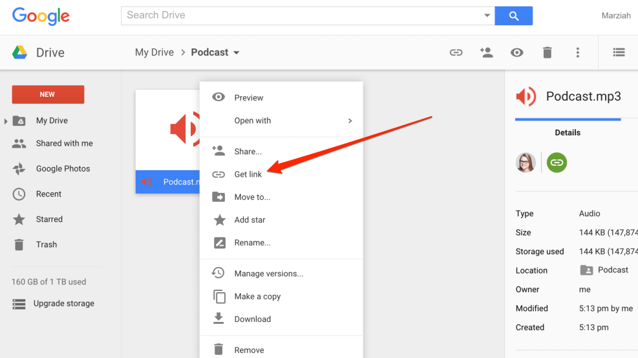Expand the Open with submenu
This screenshot has height=358, width=638.
coord(350,121)
